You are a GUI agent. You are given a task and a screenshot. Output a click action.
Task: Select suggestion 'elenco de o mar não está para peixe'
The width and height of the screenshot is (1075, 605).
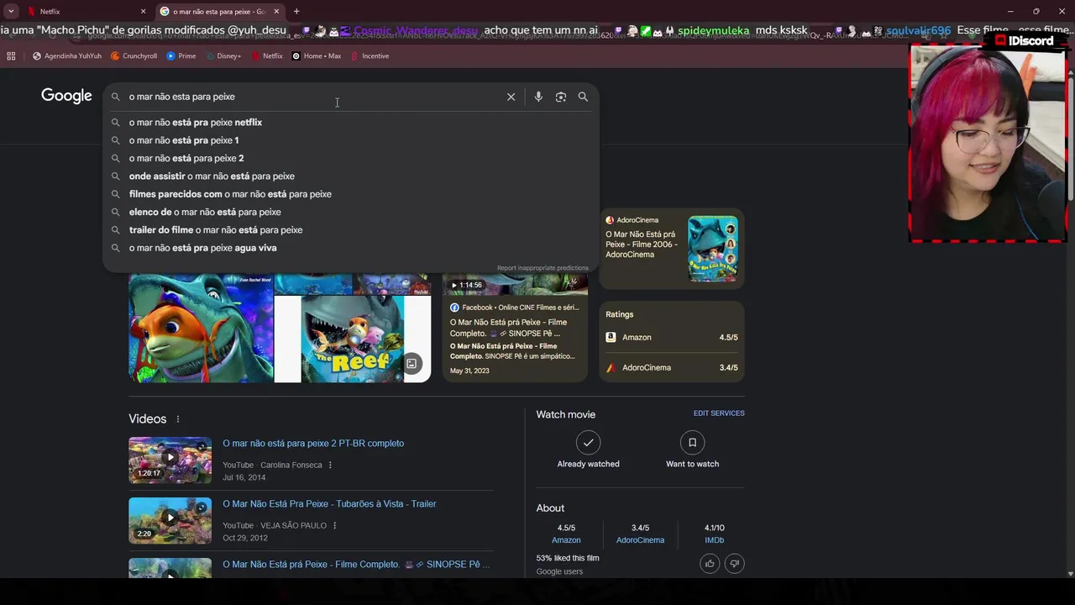(x=351, y=212)
